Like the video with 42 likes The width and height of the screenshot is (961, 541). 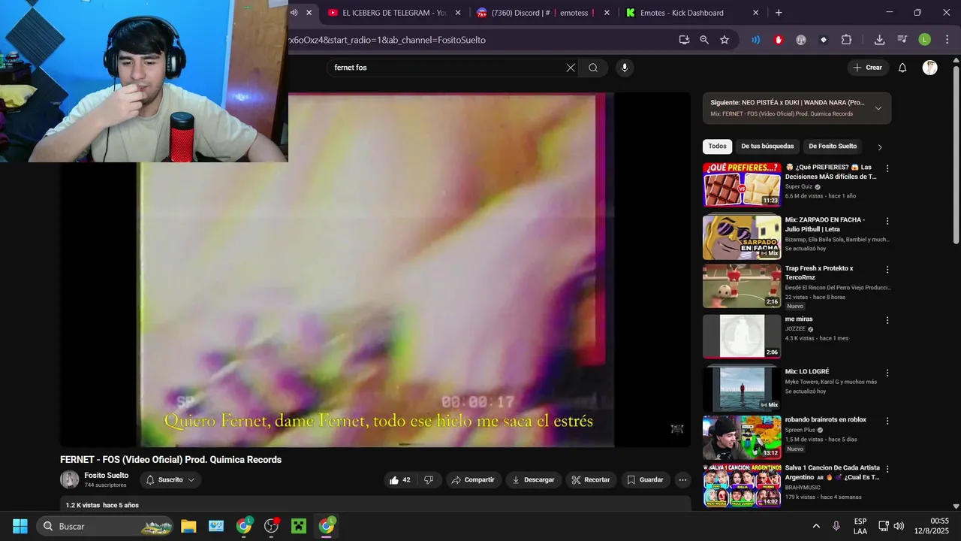point(399,480)
